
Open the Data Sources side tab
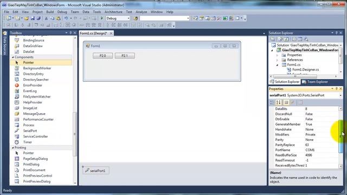point(5,43)
